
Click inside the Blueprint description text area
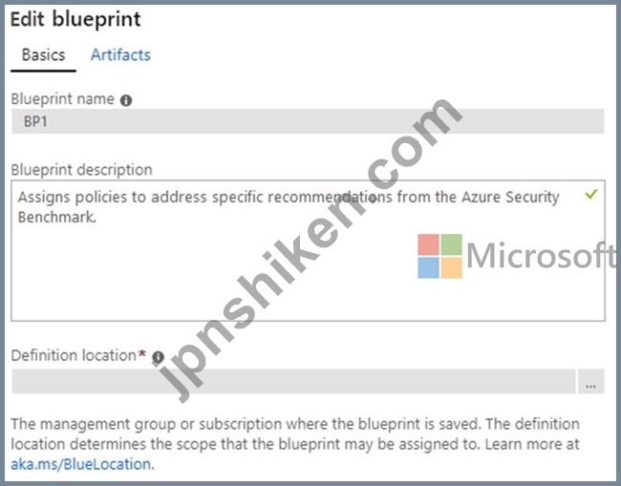tap(308, 250)
